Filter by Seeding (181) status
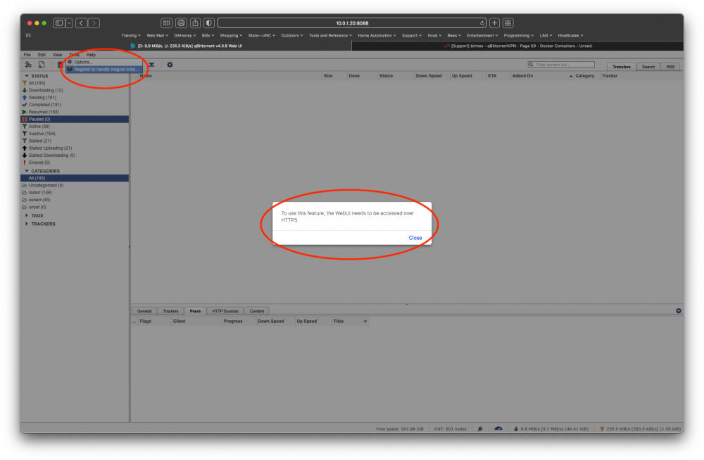Viewport: 704px width, 460px height. click(x=42, y=97)
